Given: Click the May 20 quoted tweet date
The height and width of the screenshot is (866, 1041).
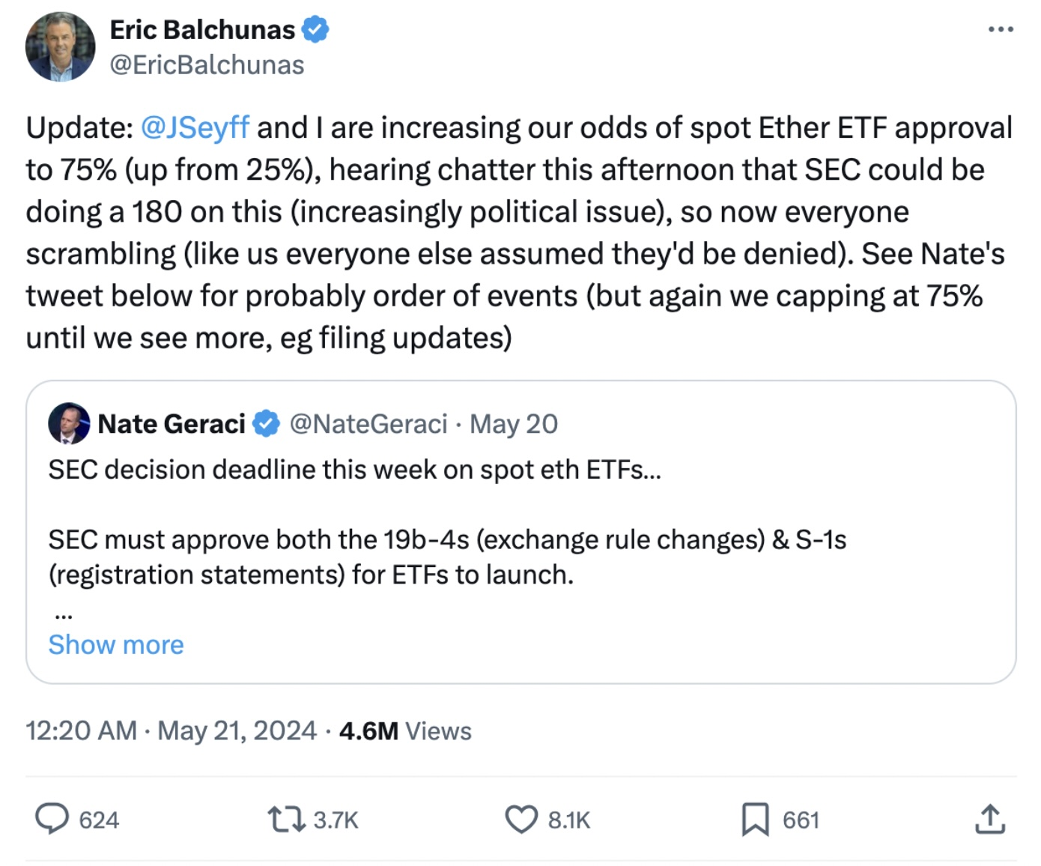Looking at the screenshot, I should coord(514,424).
